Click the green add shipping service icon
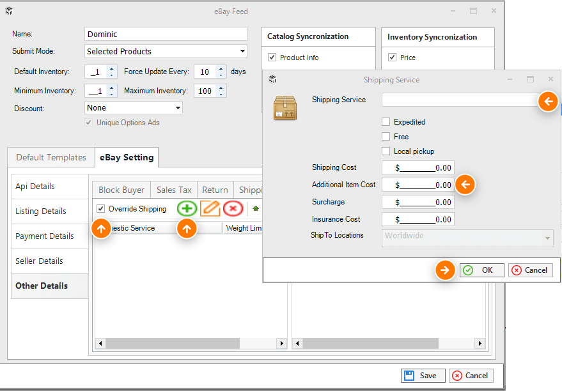Image resolution: width=562 pixels, height=391 pixels. click(187, 208)
